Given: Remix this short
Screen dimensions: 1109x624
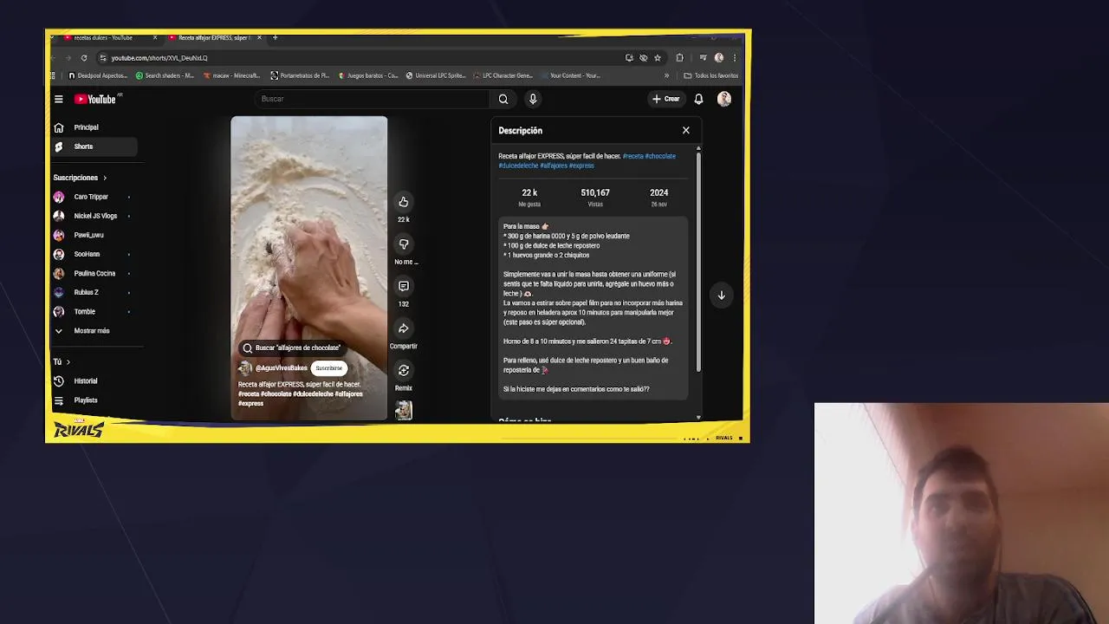Looking at the screenshot, I should click(404, 371).
